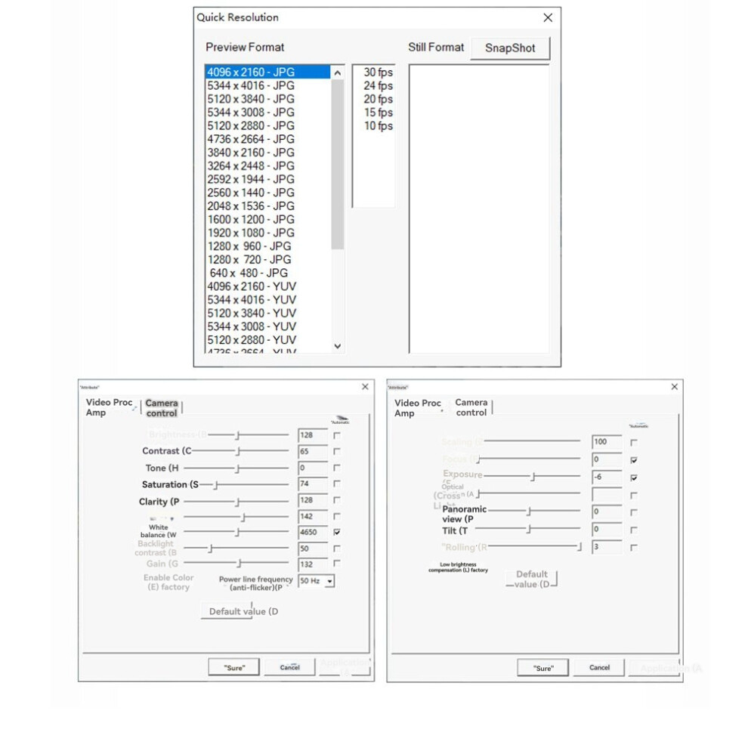Uncheck the Exposure automatic checkbox
Viewport: 748px width, 748px height.
click(x=633, y=478)
